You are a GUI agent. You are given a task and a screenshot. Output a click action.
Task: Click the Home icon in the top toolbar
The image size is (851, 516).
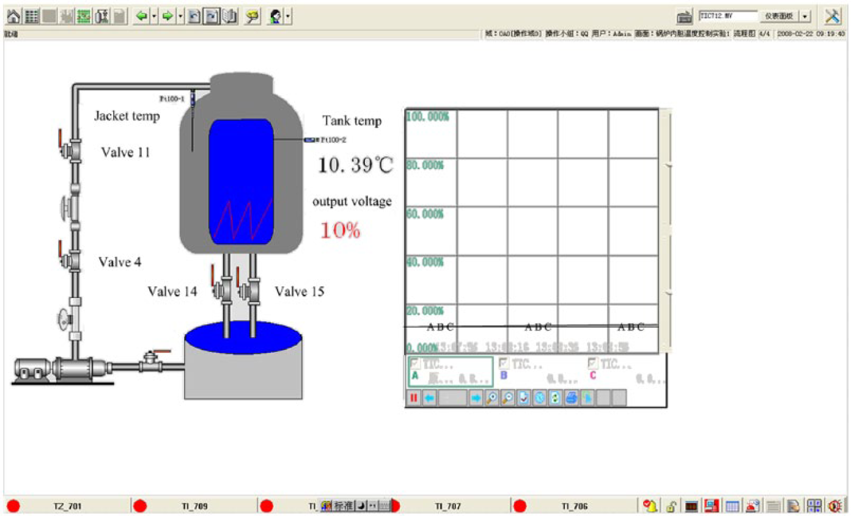click(13, 16)
